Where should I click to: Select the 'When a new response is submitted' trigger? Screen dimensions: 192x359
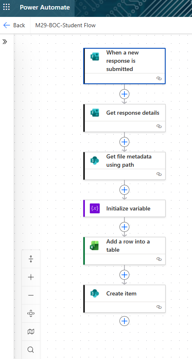tap(124, 66)
